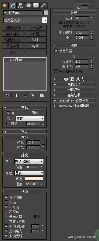Collapse the 选项 rollout
Image resolution: width=99 pixels, height=241 pixels.
tap(25, 192)
